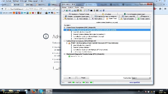
Task: Click the green globe connect icon in toolbar
Action: coord(67,11)
